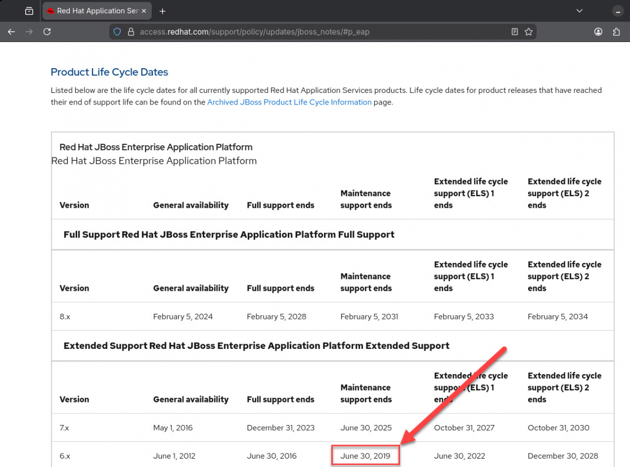Select the Red Hat Application Services tab
This screenshot has height=467, width=630.
coord(94,11)
